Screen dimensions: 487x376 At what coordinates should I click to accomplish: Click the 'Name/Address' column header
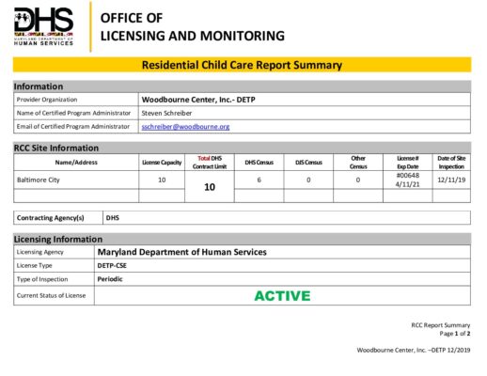(x=76, y=163)
